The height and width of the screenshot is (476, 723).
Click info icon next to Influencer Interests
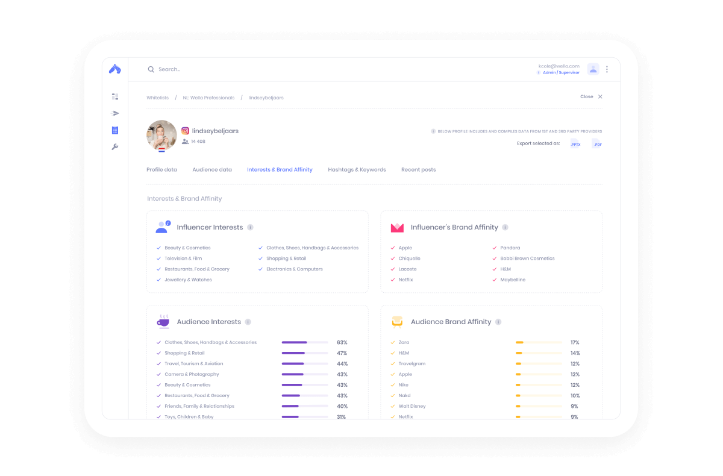pyautogui.click(x=250, y=227)
